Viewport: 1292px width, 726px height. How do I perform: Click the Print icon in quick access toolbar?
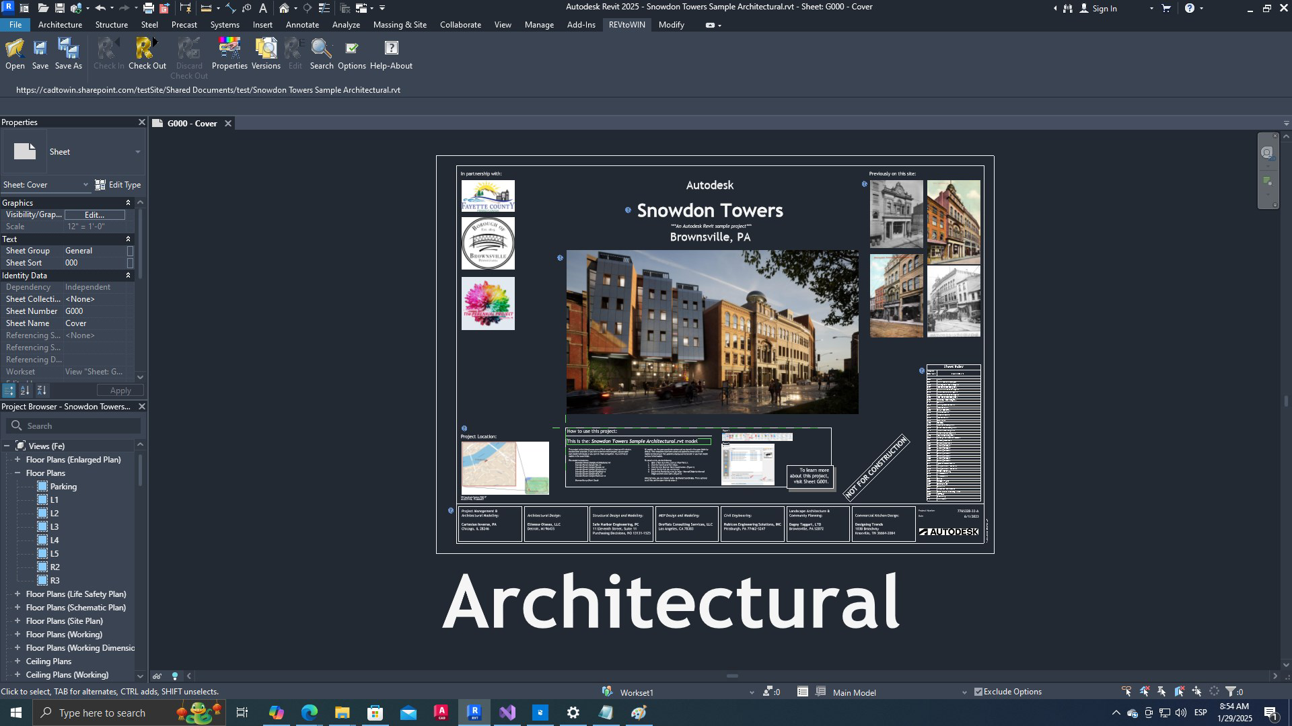(148, 8)
